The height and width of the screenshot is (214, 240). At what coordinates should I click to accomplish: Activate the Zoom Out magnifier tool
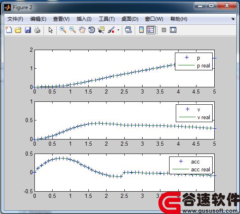coord(73,30)
